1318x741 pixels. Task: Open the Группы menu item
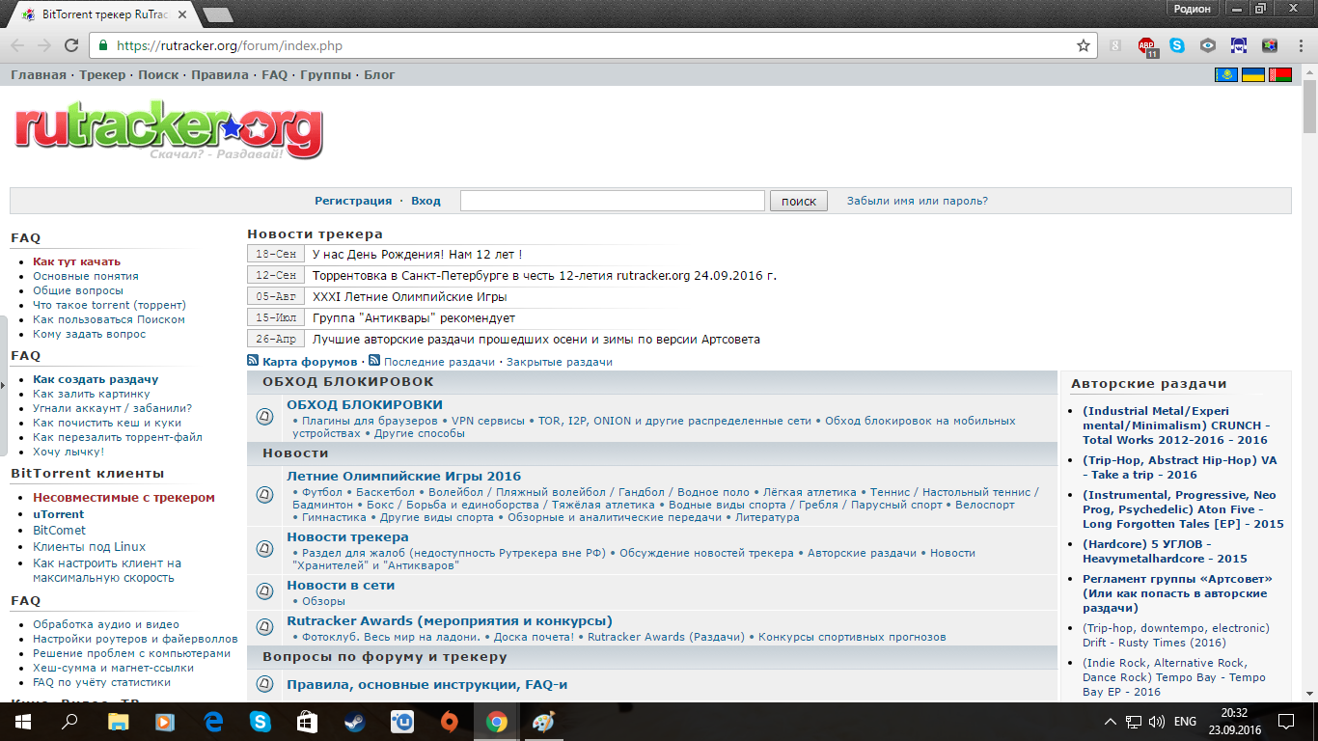(x=326, y=74)
